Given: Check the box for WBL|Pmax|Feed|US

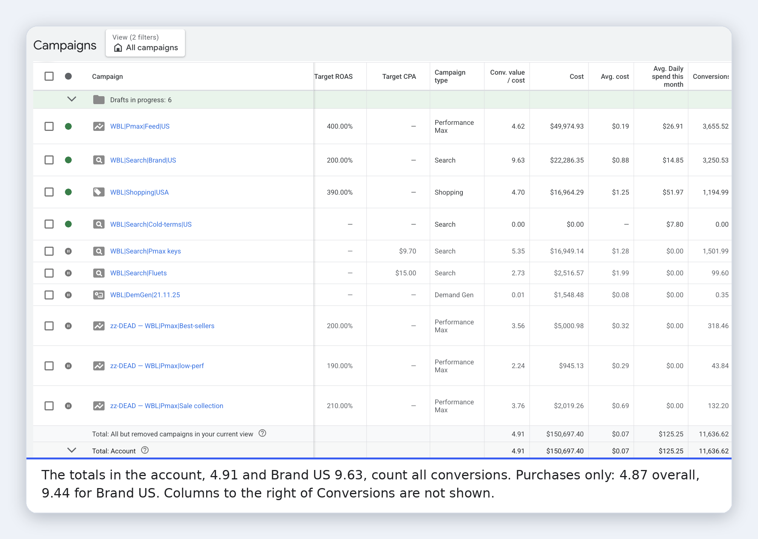Looking at the screenshot, I should point(49,126).
